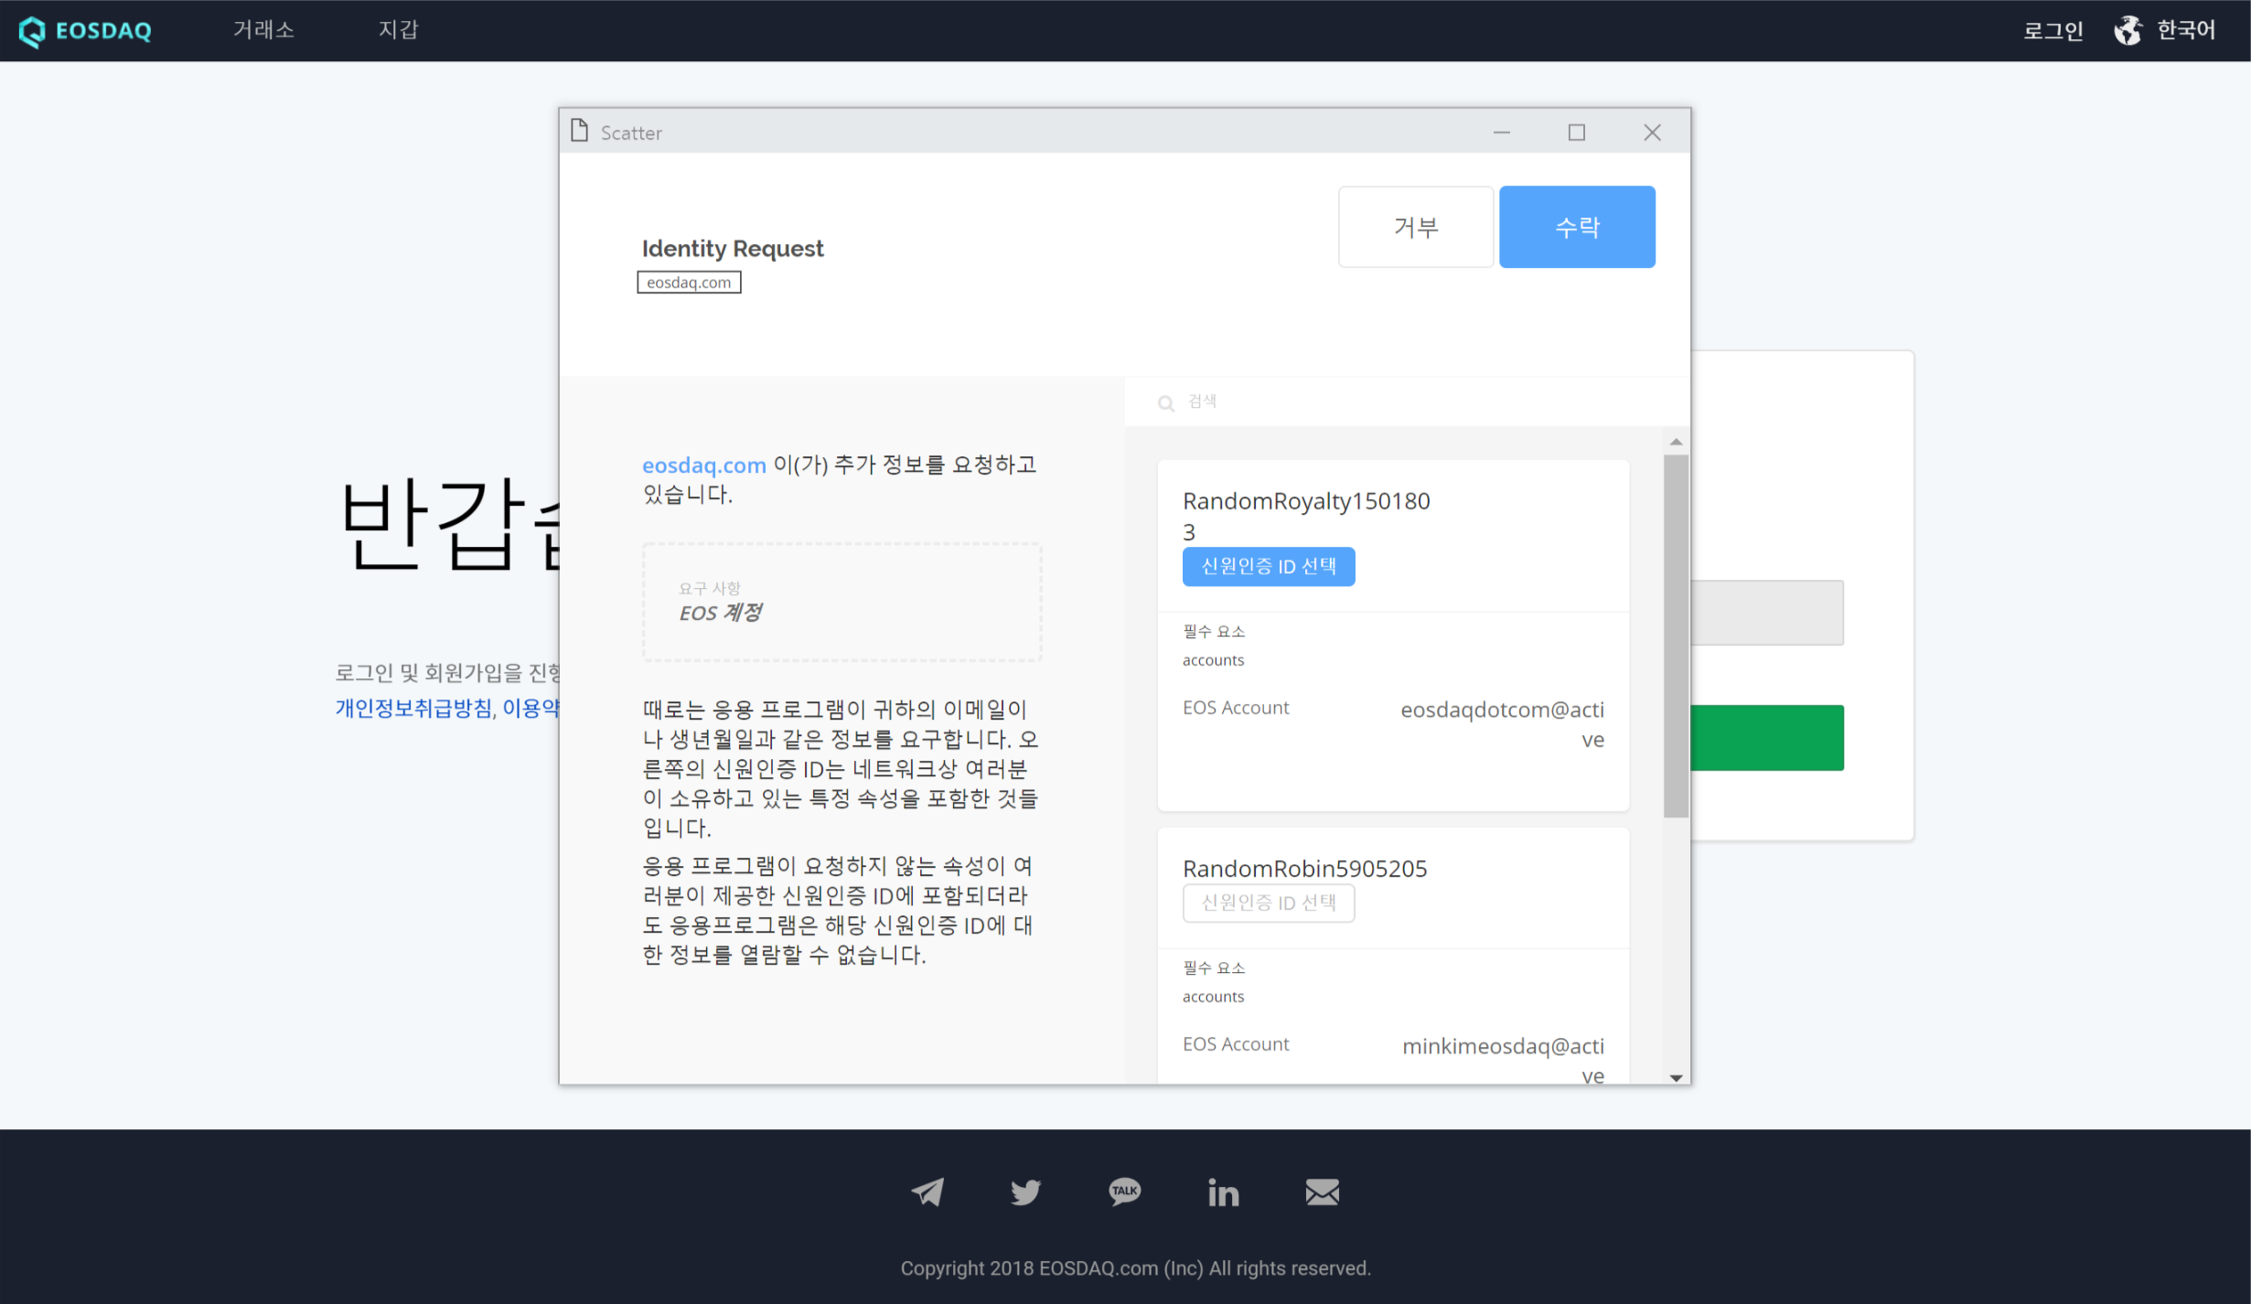Open the Twitter link in footer

[x=1026, y=1192]
